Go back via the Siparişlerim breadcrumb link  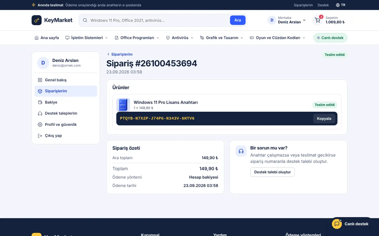pyautogui.click(x=120, y=54)
